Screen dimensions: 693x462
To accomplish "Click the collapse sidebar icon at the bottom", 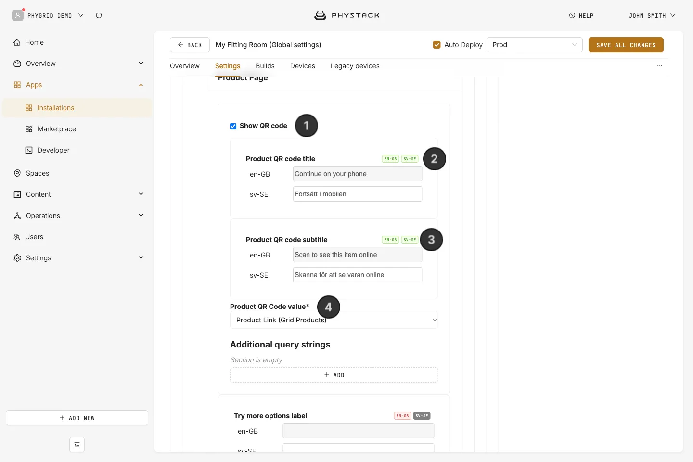I will 77,445.
